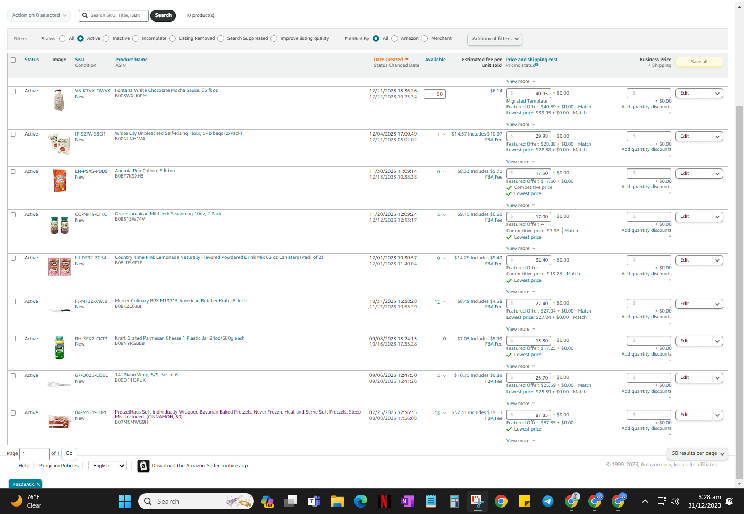Open Sticky Notes from taskbar
744x514 pixels.
525,501
